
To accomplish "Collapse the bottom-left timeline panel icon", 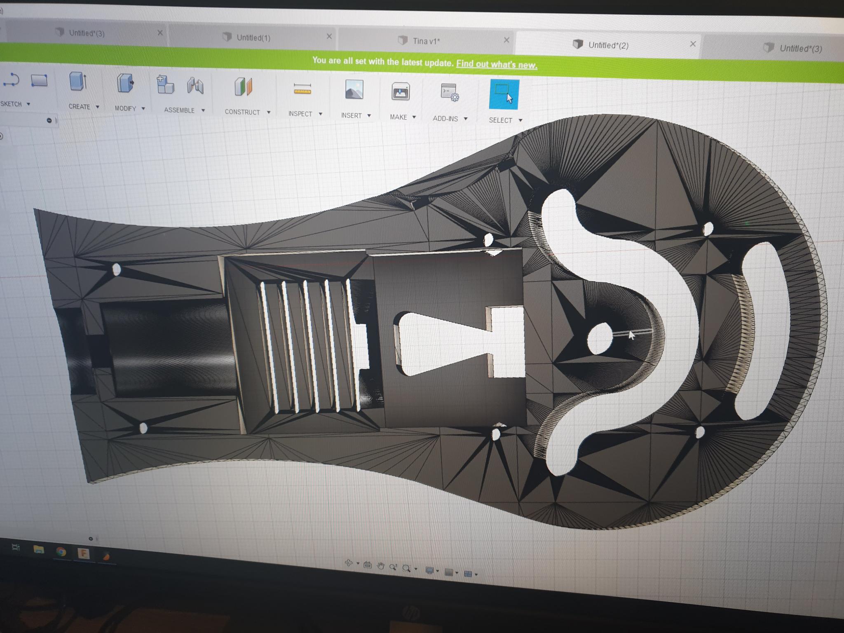I will point(91,539).
